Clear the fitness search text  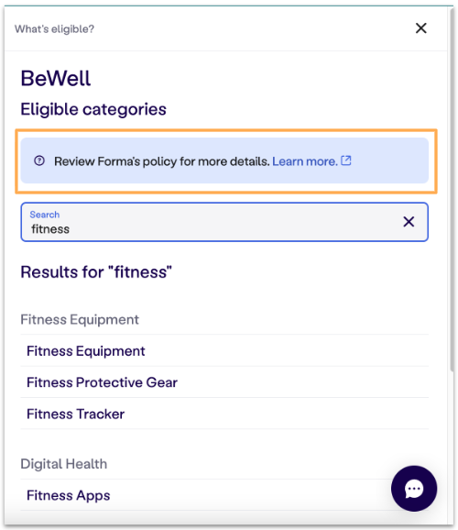pos(409,222)
